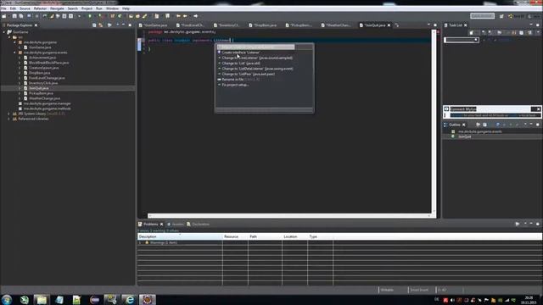
Task: Close the Package Explorer view
Action: click(36, 25)
